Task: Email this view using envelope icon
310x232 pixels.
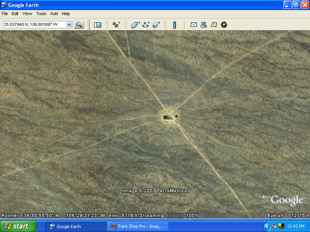Action: click(x=193, y=25)
